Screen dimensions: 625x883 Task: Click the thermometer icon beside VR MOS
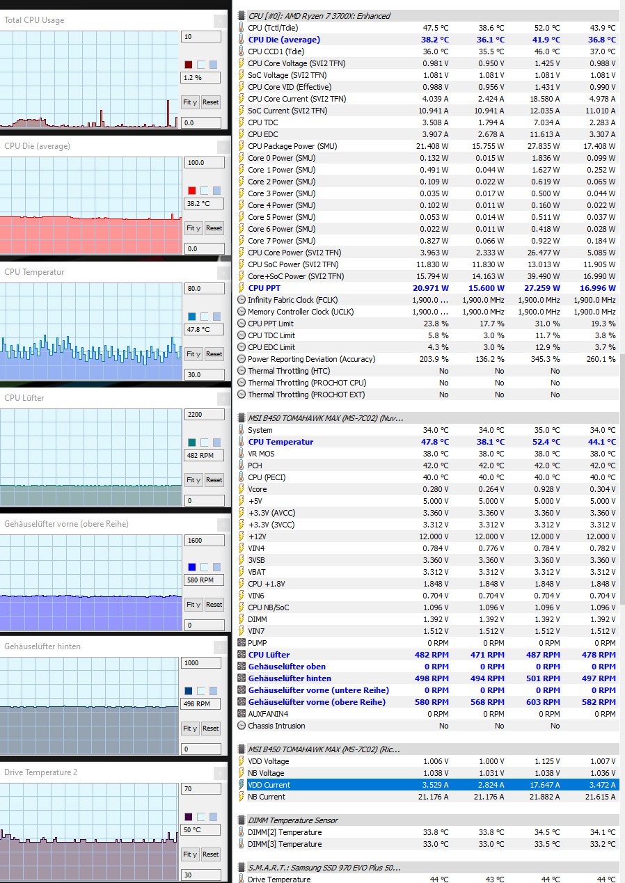(242, 454)
